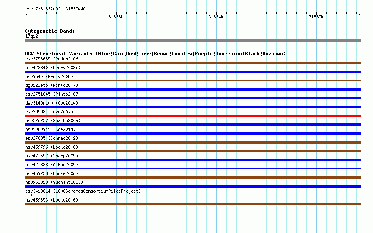
Task: Click the esv3413814 (1000GenomesConsortiumPilotProject) label
Action: (83, 191)
